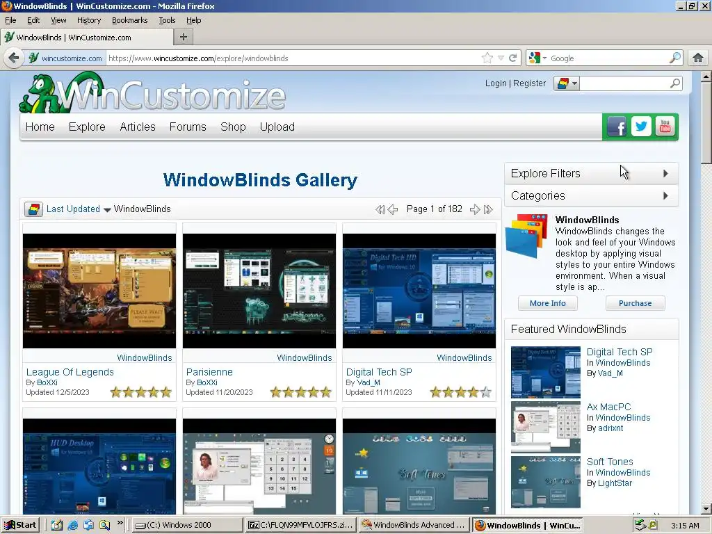Open featured Soft Tones link
The height and width of the screenshot is (534, 712).
pos(610,462)
